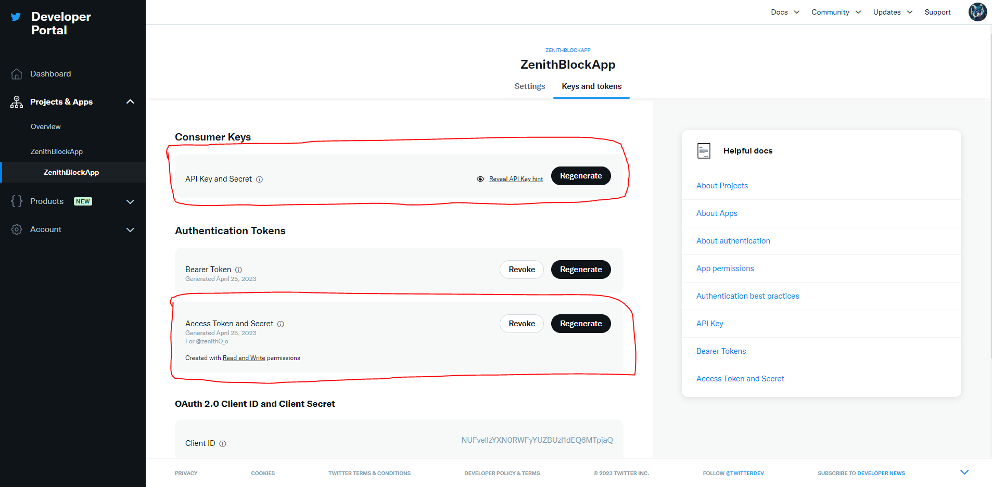Viewport: 992px width, 487px height.
Task: Open the Read and Write permissions link
Action: pyautogui.click(x=244, y=358)
